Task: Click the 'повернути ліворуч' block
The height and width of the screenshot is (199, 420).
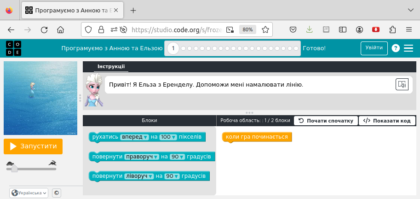Action: pyautogui.click(x=149, y=176)
